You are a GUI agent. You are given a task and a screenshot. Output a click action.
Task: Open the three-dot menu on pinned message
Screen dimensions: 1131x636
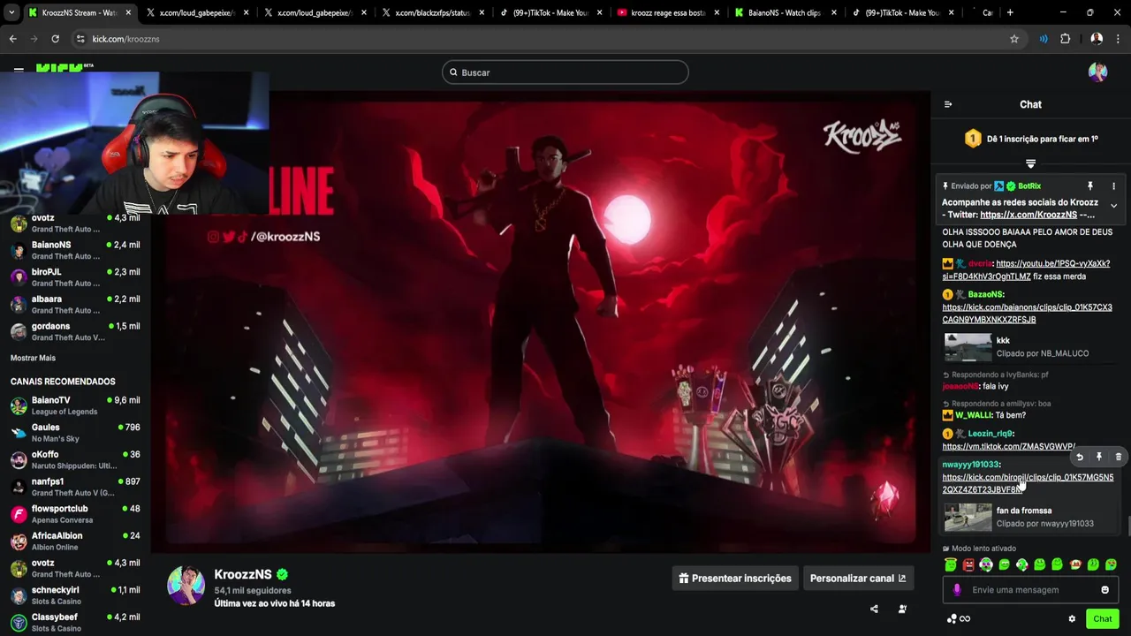[x=1113, y=186]
